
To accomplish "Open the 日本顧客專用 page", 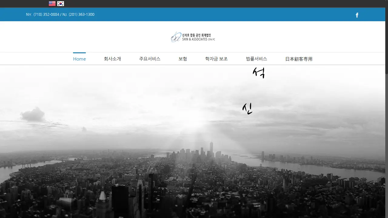I will tap(299, 59).
